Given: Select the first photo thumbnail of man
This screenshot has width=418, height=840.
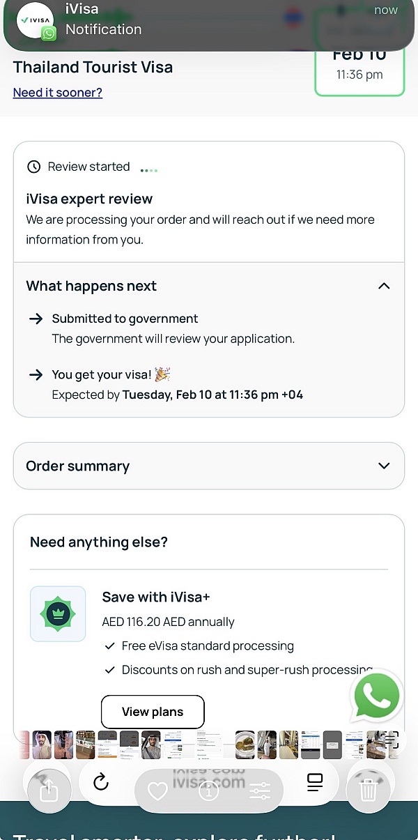Looking at the screenshot, I should (x=42, y=744).
